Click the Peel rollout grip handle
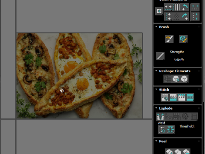This screenshot has width=205, height=154. pos(199,141)
